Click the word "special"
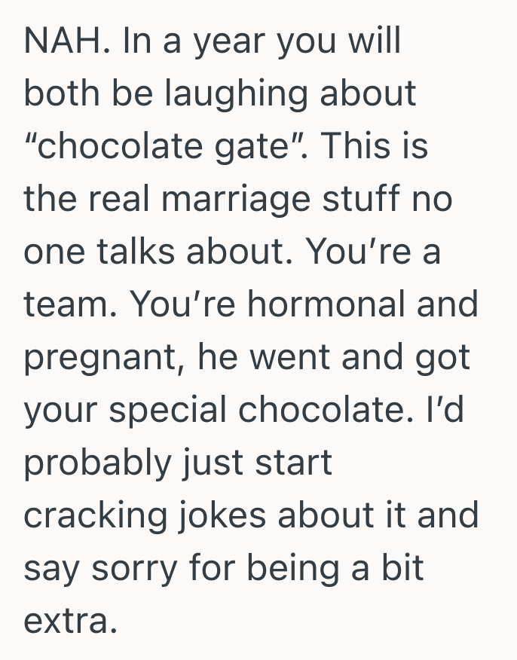This screenshot has height=660, width=517. coord(171,410)
